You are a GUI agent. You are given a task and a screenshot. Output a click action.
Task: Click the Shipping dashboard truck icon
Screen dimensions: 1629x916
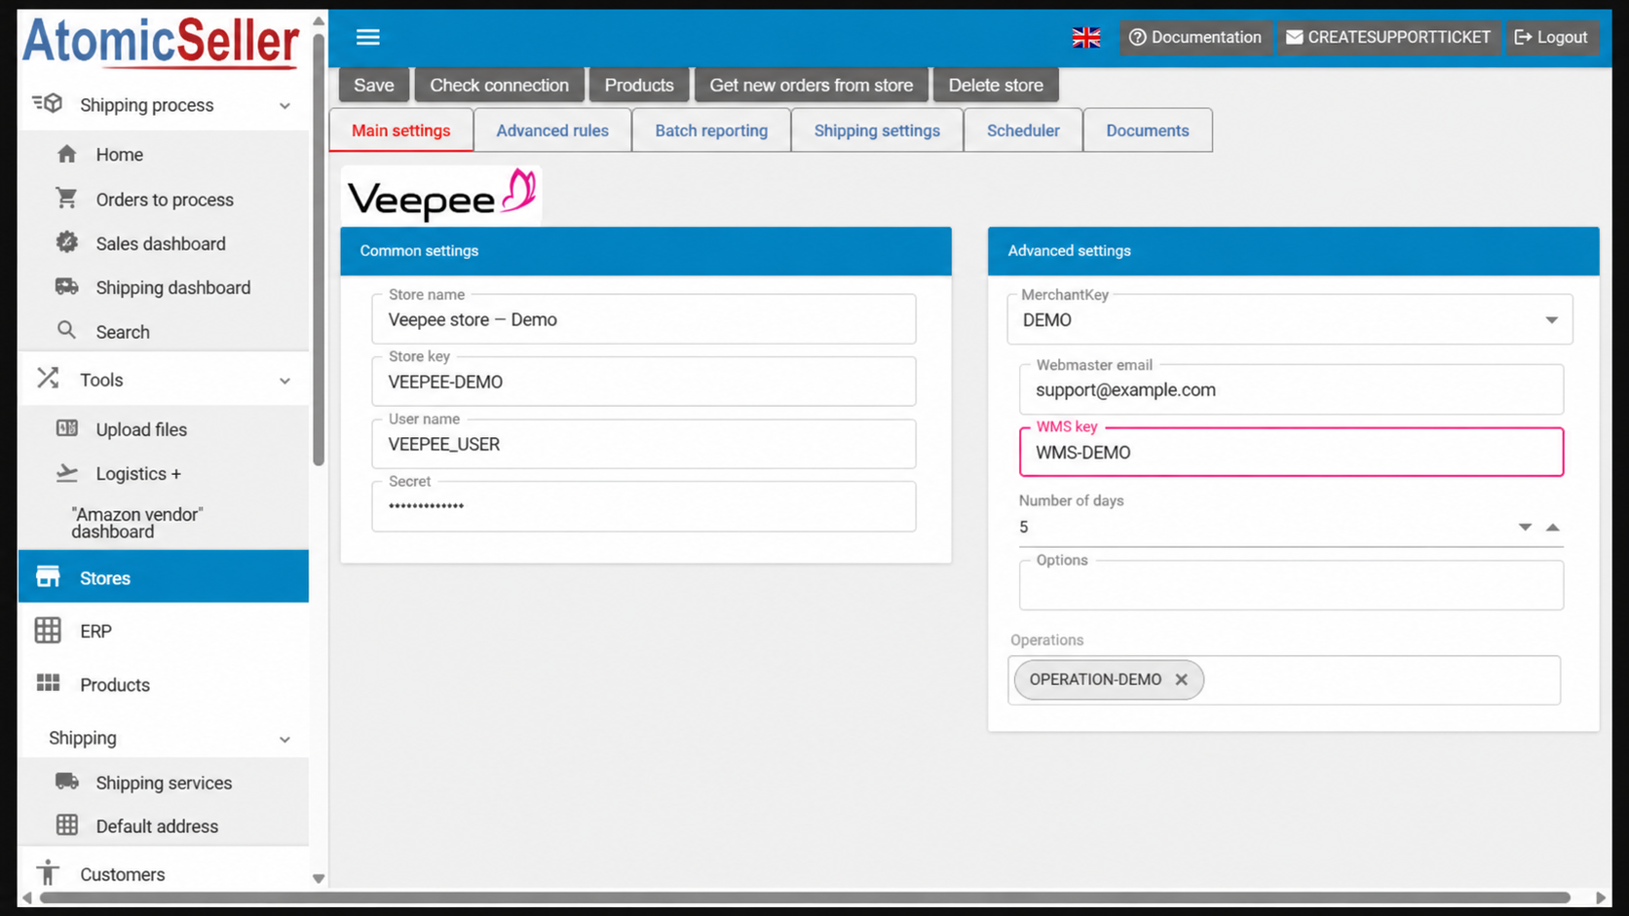[66, 286]
